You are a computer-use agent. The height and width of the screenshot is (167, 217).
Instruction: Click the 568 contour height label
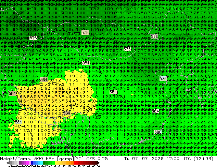point(154,36)
